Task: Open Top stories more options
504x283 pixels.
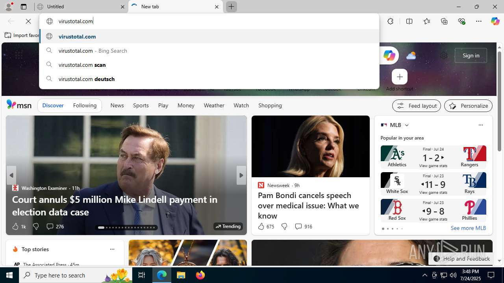Action: [x=112, y=249]
